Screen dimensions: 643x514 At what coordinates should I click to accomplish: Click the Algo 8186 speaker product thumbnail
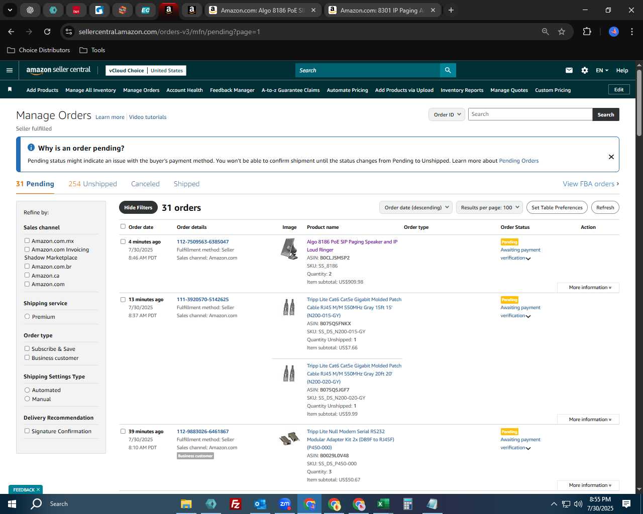[x=289, y=249]
